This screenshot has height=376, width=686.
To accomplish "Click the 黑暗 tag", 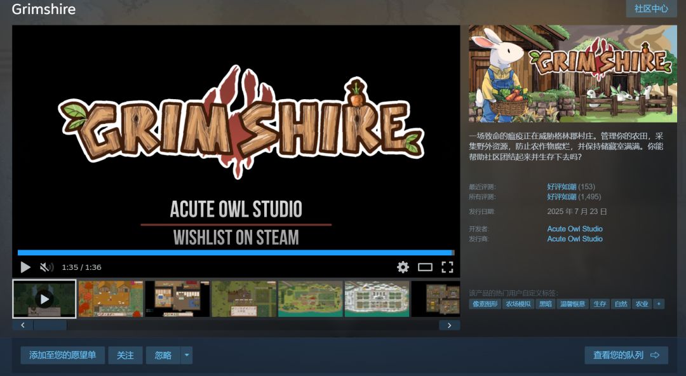I will (x=546, y=304).
